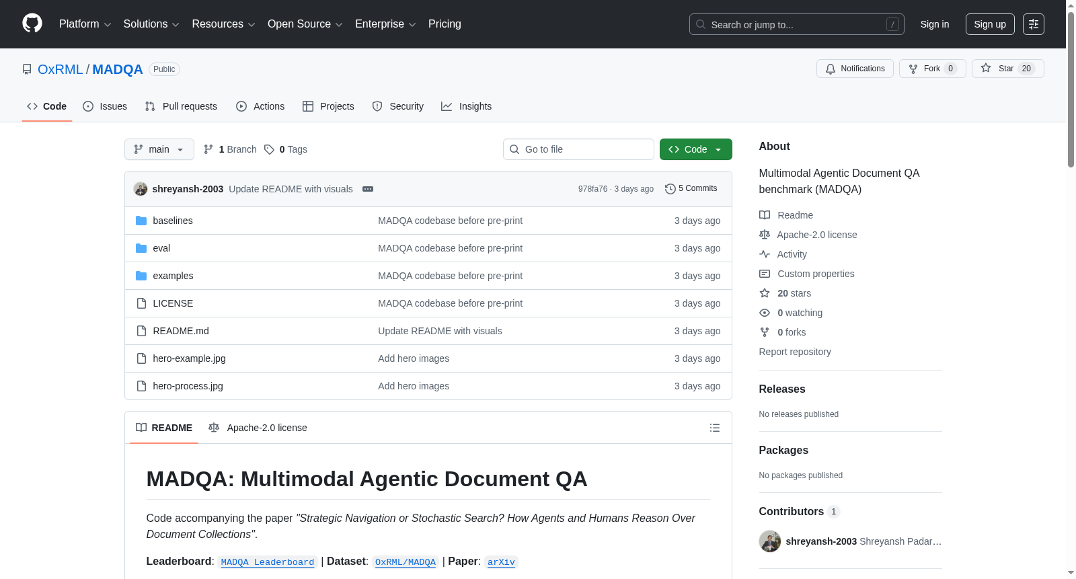Expand the Resources menu
1076x579 pixels.
(223, 24)
